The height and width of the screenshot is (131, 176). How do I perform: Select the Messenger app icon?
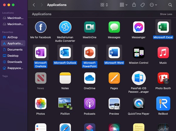(139, 27)
